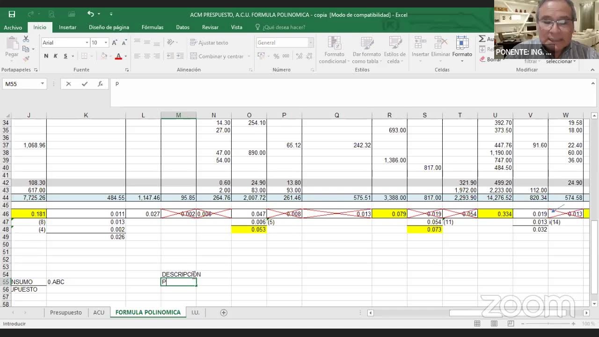This screenshot has height=337, width=599.
Task: Toggle Ajustar texto wrap text
Action: point(209,43)
